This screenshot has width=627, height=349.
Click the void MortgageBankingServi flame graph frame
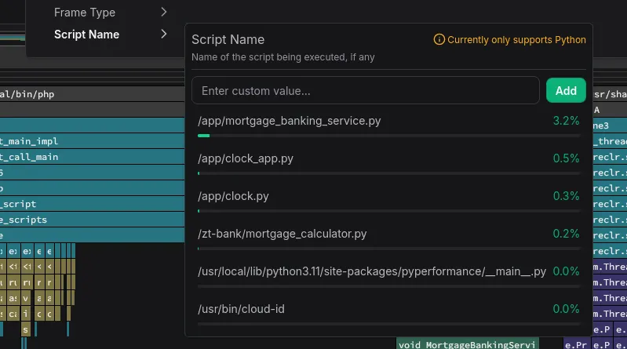(x=468, y=344)
